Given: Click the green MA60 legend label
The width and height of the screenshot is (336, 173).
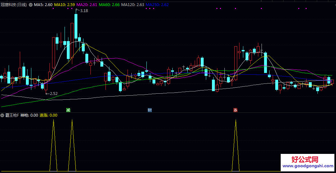Looking at the screenshot, I should point(109,5).
